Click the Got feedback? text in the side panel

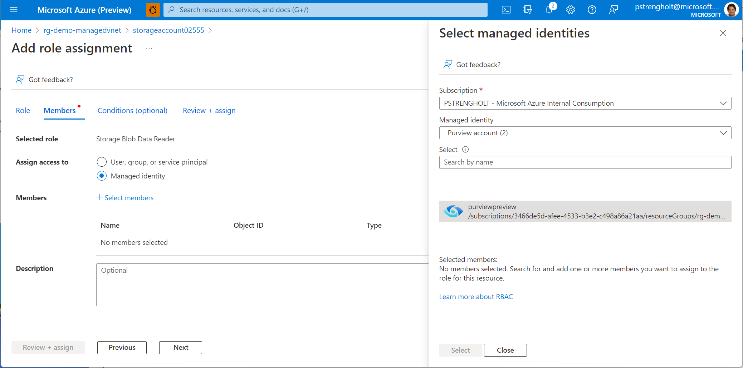pos(478,65)
